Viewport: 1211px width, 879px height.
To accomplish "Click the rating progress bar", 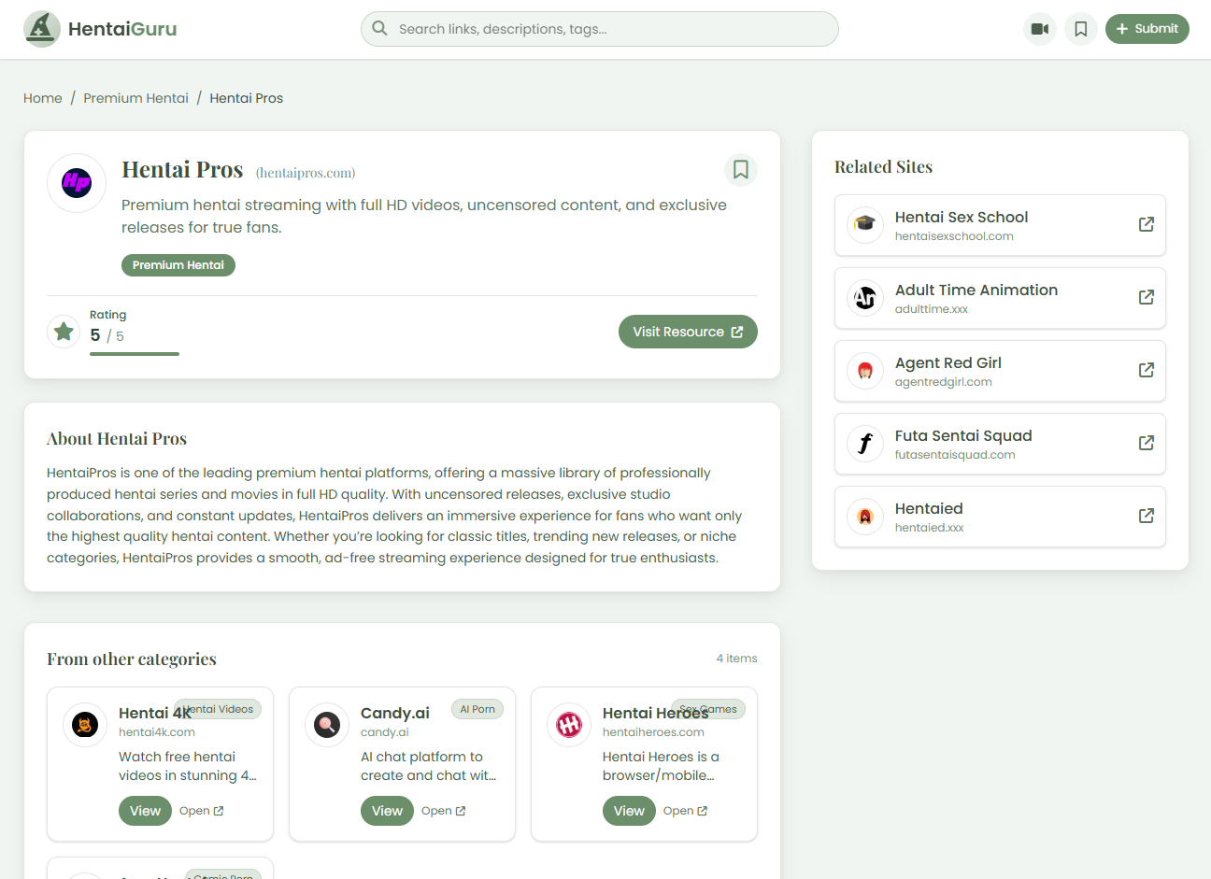I will (135, 354).
